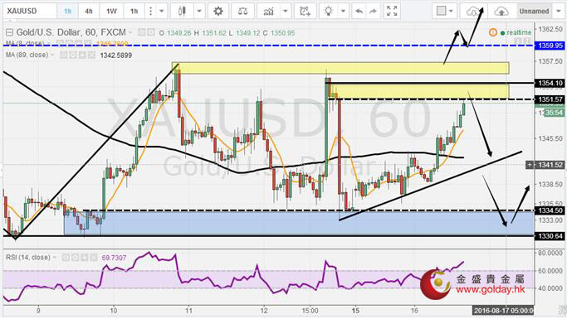This screenshot has height=319, width=567.
Task: Open the indicators menu via its chart icon
Action: [269, 12]
